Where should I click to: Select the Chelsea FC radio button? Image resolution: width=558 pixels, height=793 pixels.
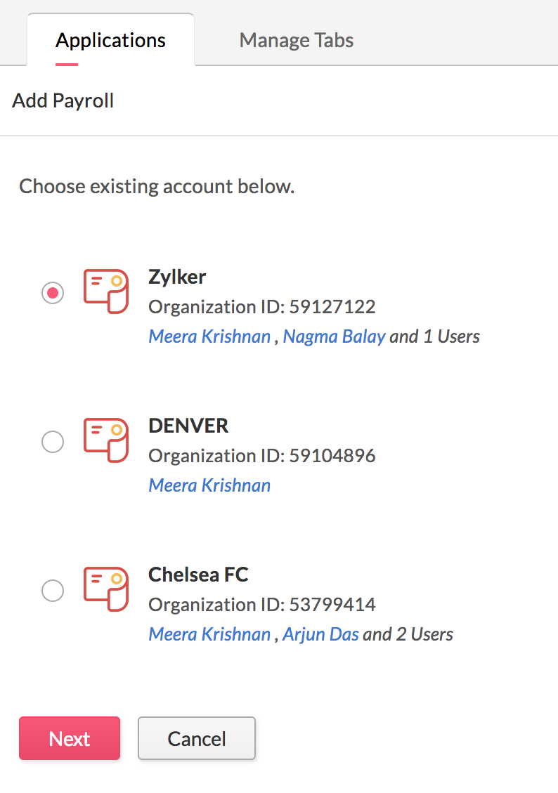53,591
